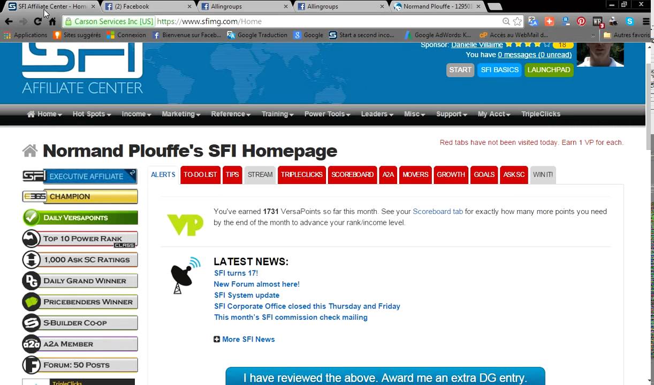Open the WR extension with red badge
Screen dimensions: 654x385
[598, 22]
